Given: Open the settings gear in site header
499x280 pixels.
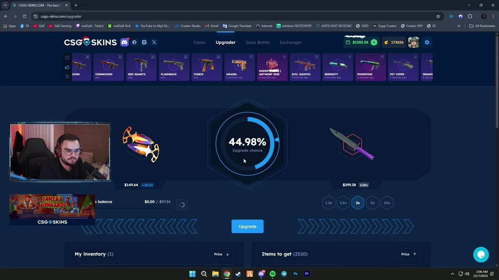Looking at the screenshot, I should [427, 42].
